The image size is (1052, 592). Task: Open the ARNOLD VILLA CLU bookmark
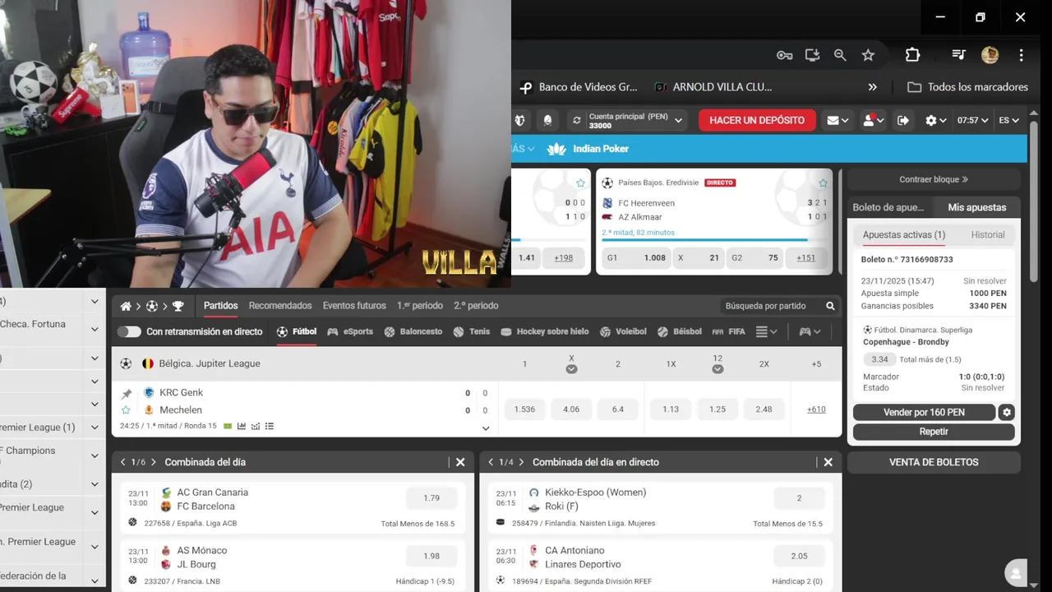tap(713, 87)
